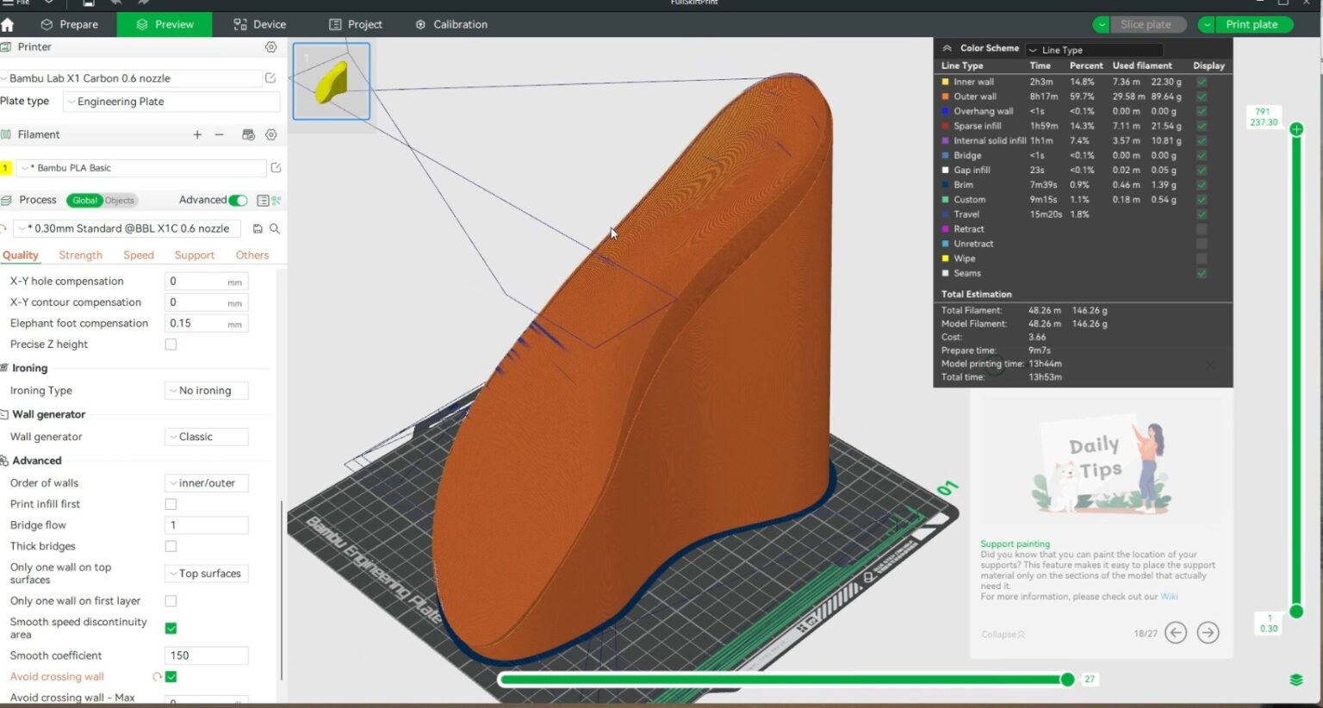Click the Print plate button
The width and height of the screenshot is (1323, 708).
[1254, 25]
